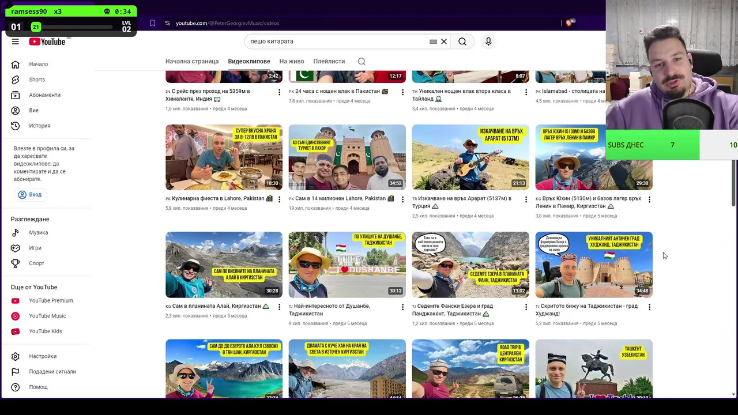Open Кулинарна фиеста в Lahore video thumbnail

point(224,157)
